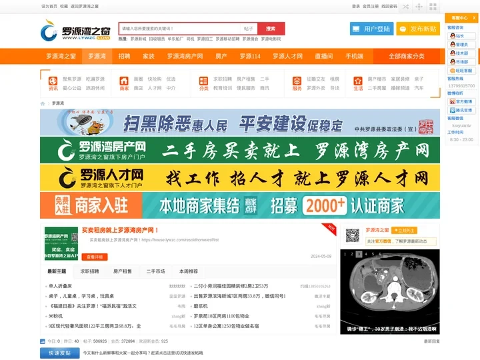The image size is (480, 360).
Task: Click 设为首页 link
Action: coord(49,7)
